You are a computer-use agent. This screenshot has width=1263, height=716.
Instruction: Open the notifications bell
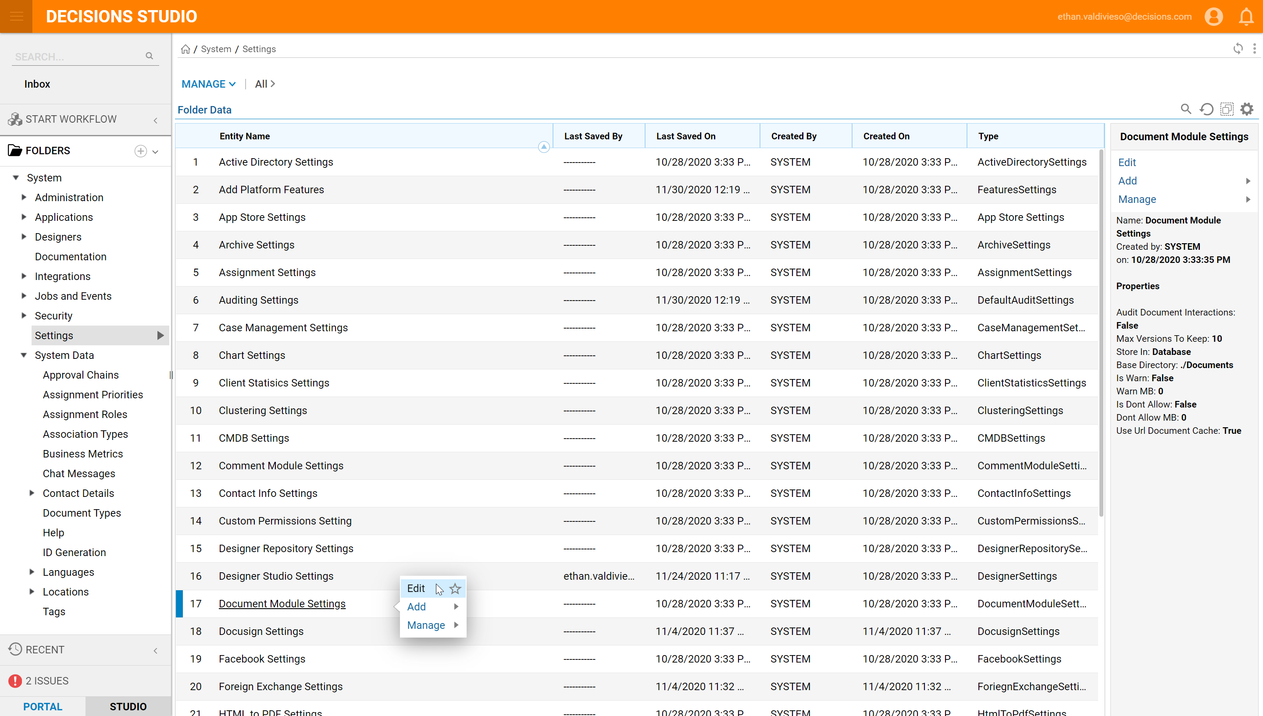1246,17
